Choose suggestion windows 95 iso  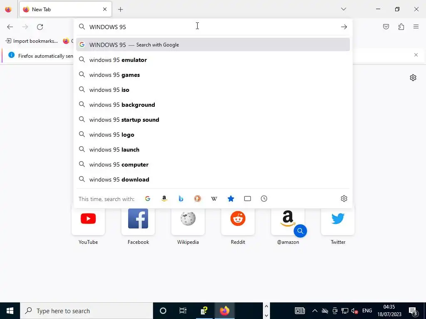tap(213, 90)
